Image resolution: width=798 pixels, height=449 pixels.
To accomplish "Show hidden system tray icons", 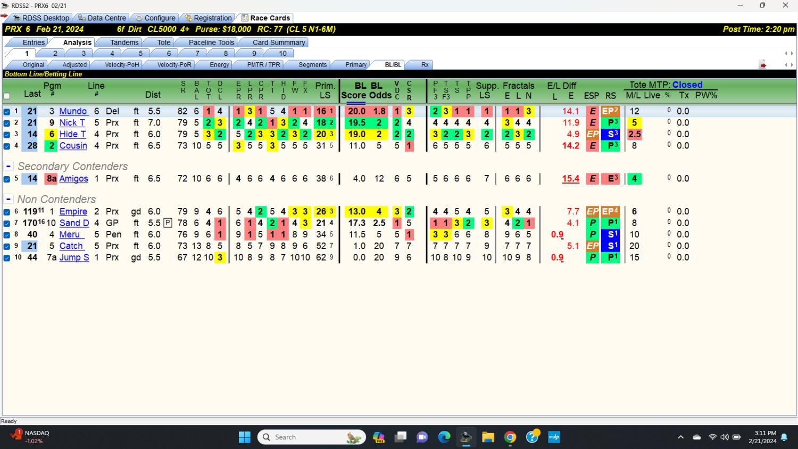I will tap(680, 437).
